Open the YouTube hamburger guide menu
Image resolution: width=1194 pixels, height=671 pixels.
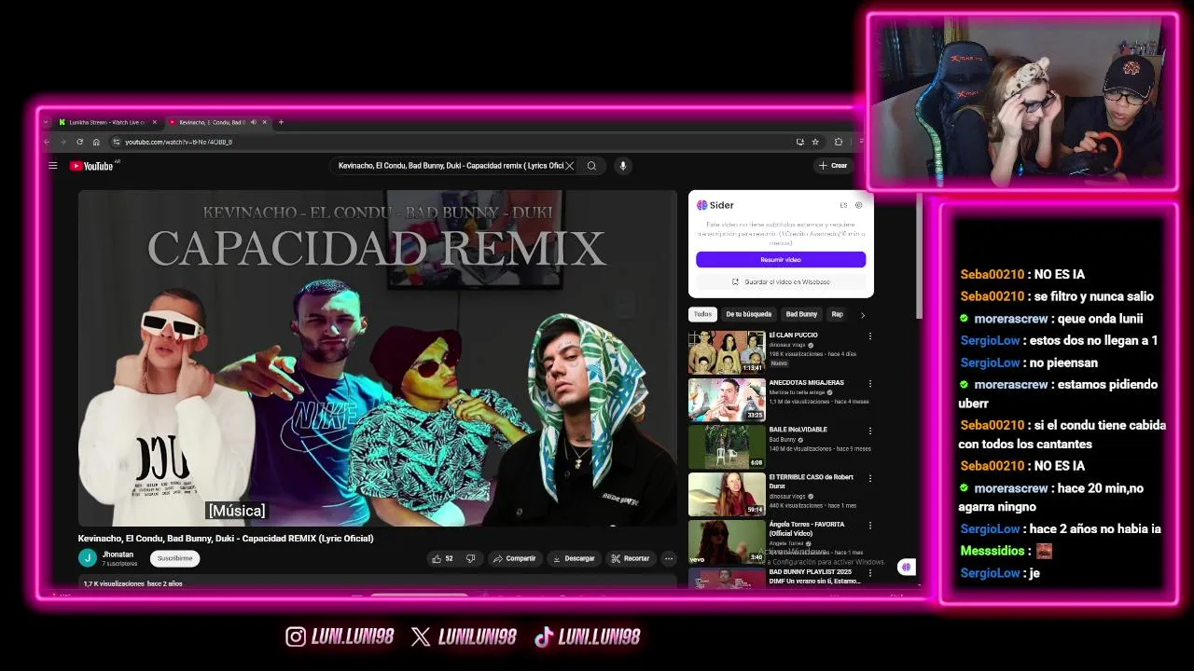pyautogui.click(x=53, y=166)
